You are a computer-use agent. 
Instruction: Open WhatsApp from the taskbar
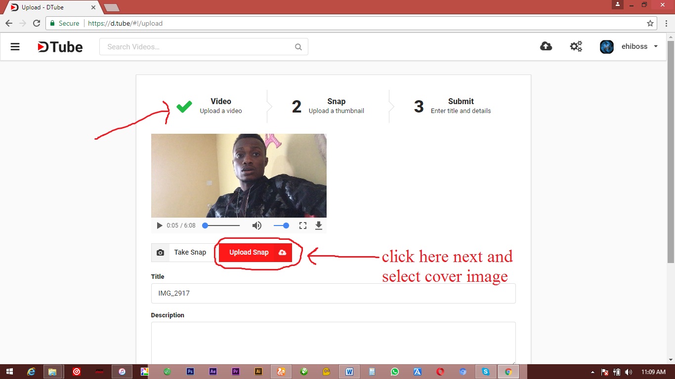(x=395, y=372)
